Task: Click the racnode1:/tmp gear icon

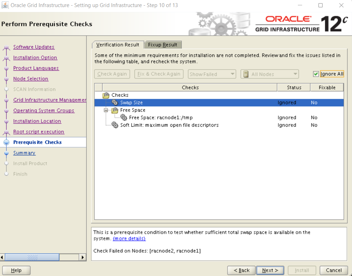Action: pyautogui.click(x=123, y=118)
